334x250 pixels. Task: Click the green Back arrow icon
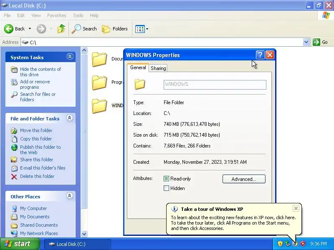coord(9,29)
